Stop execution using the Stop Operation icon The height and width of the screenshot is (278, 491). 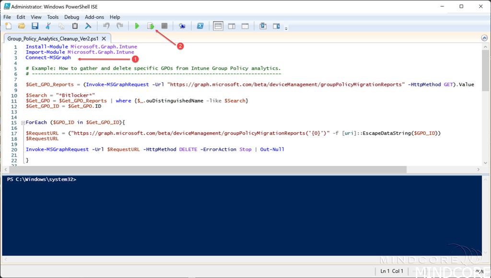tap(164, 26)
